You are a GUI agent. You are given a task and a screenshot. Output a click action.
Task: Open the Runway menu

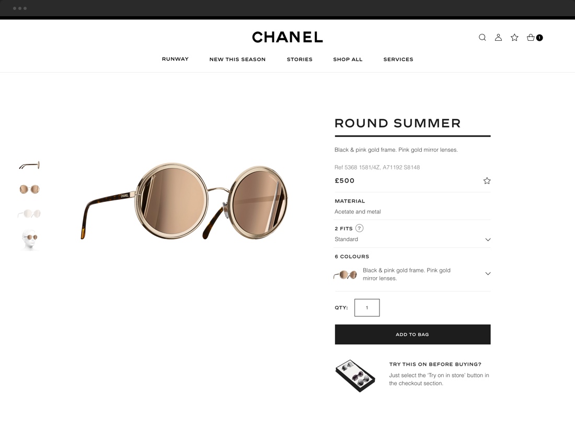[x=175, y=59]
